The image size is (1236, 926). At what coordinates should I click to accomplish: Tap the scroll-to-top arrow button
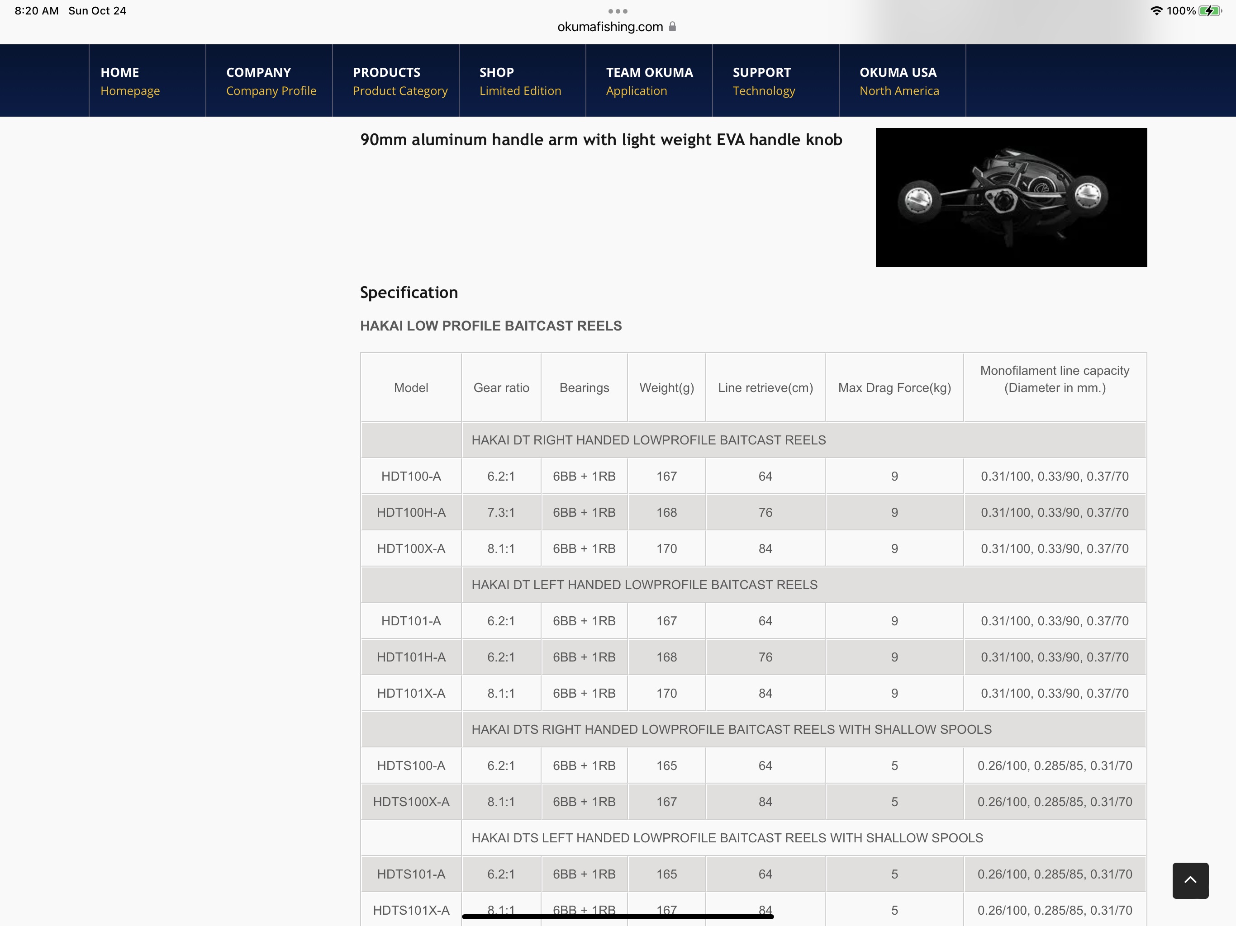pos(1190,880)
